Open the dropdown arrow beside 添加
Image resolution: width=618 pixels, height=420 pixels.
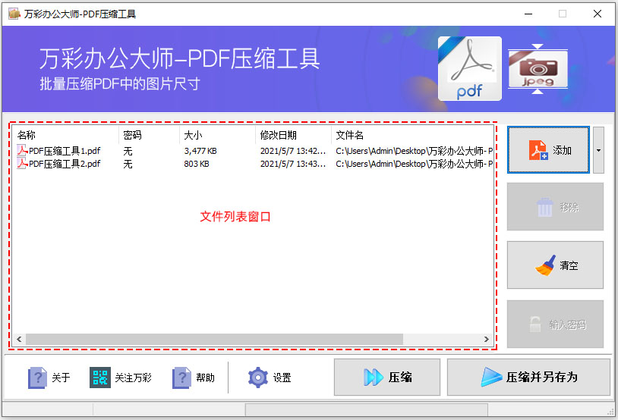[x=598, y=150]
